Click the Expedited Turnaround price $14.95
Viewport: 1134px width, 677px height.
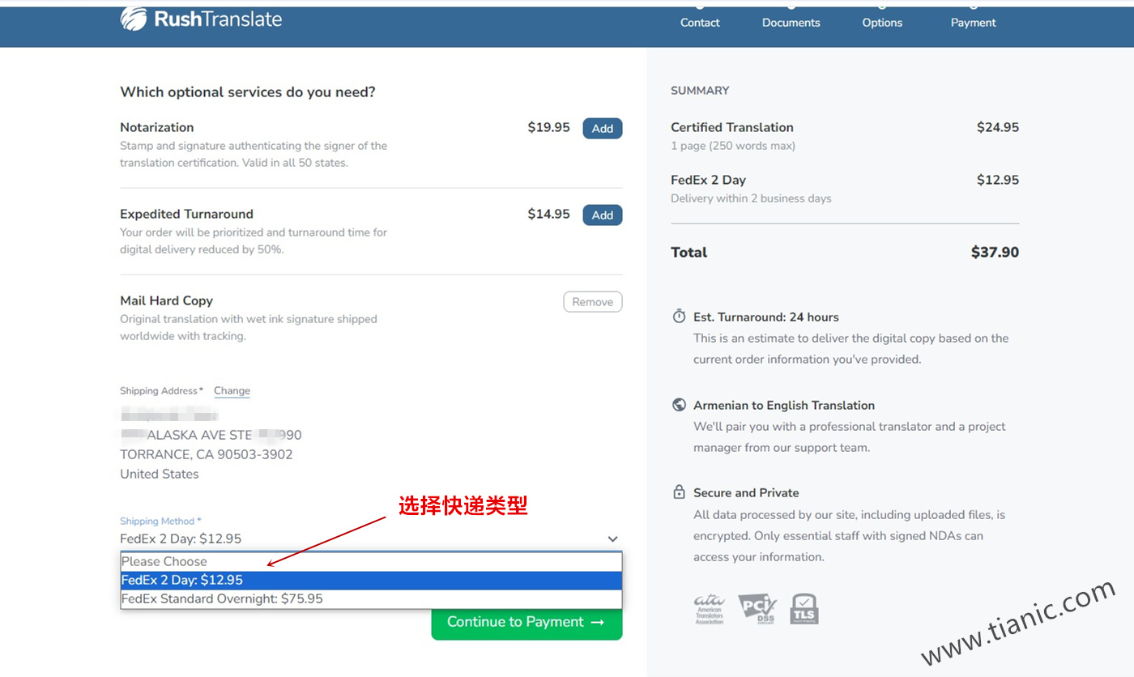[x=548, y=214]
